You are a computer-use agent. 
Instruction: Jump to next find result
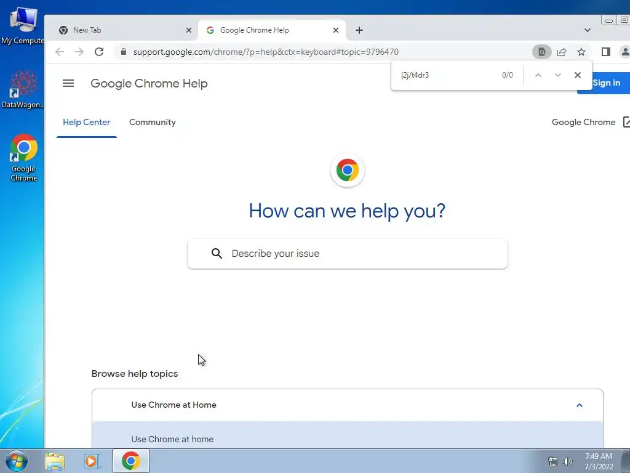[558, 75]
